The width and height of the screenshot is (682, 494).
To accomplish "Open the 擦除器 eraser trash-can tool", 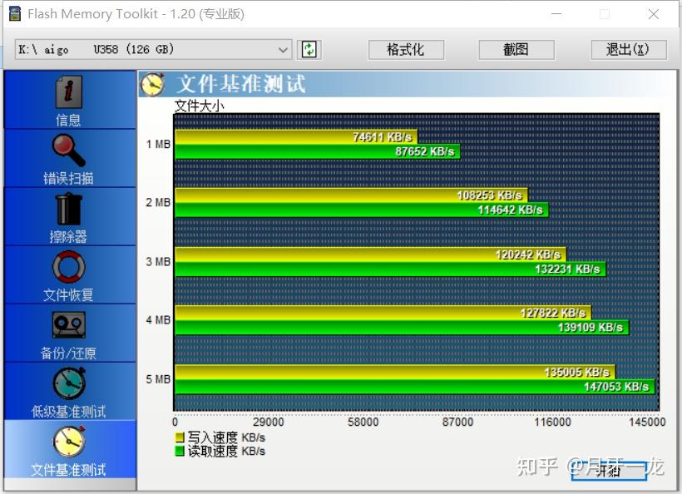I will tap(68, 210).
